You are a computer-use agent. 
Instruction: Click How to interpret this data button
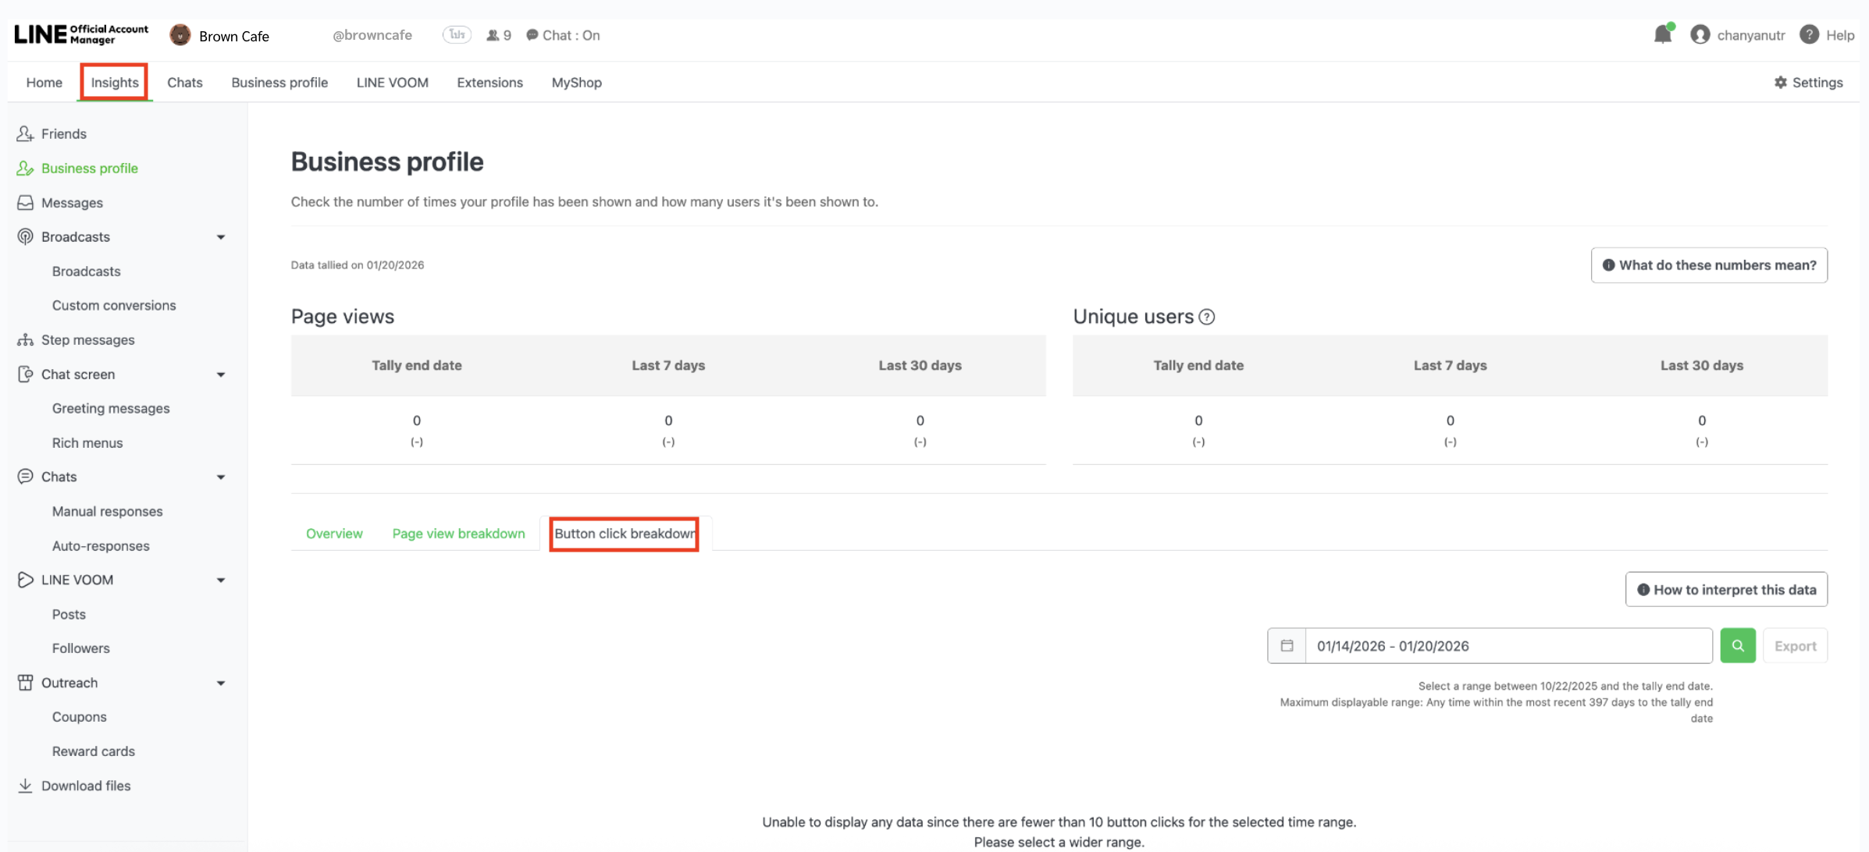(x=1725, y=590)
